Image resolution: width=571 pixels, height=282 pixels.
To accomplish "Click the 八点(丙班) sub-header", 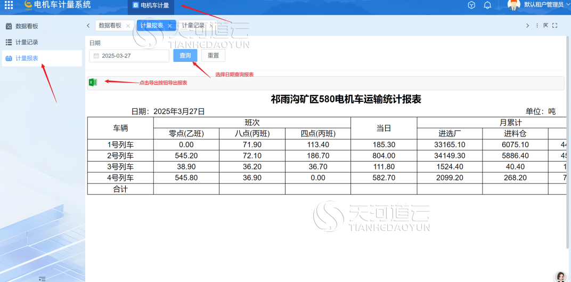I will tap(252, 134).
